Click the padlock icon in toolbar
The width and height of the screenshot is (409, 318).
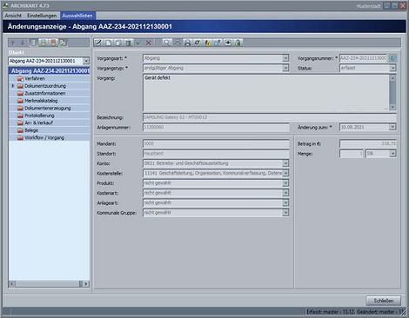[238, 43]
